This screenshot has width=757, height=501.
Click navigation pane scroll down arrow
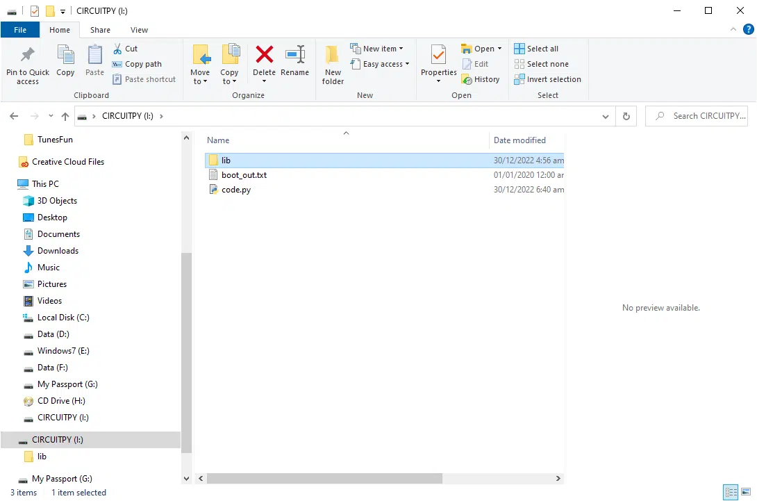pyautogui.click(x=186, y=478)
